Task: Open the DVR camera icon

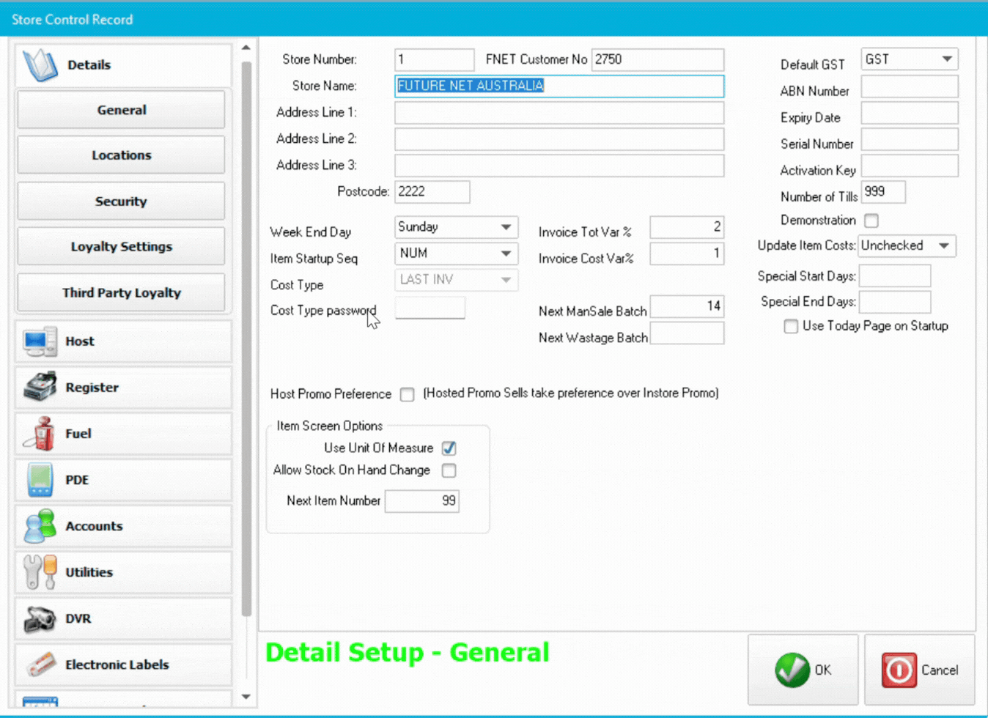Action: point(40,619)
